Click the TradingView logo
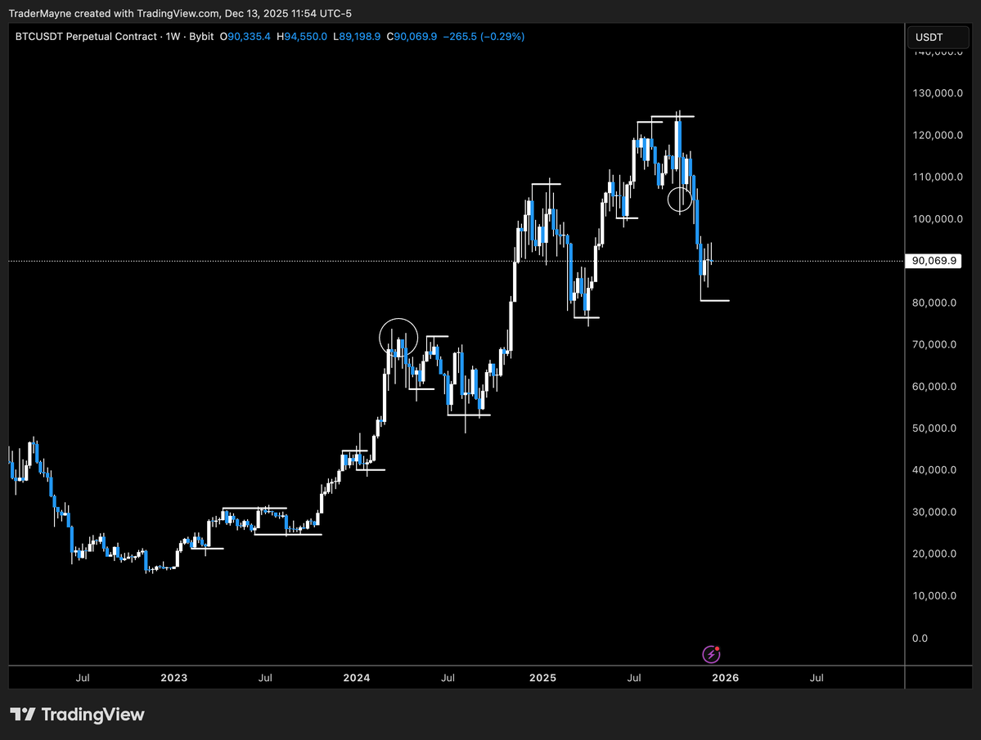Image resolution: width=981 pixels, height=740 pixels. click(77, 715)
